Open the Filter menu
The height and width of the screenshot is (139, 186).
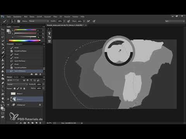coord(55,17)
